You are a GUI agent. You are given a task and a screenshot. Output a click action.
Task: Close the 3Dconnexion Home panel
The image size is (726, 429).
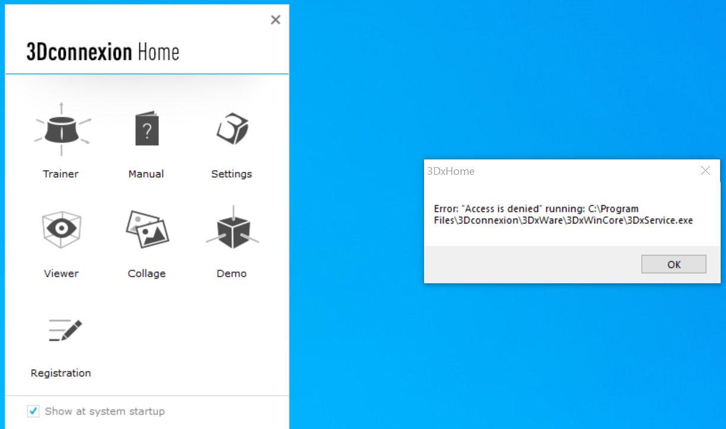275,20
